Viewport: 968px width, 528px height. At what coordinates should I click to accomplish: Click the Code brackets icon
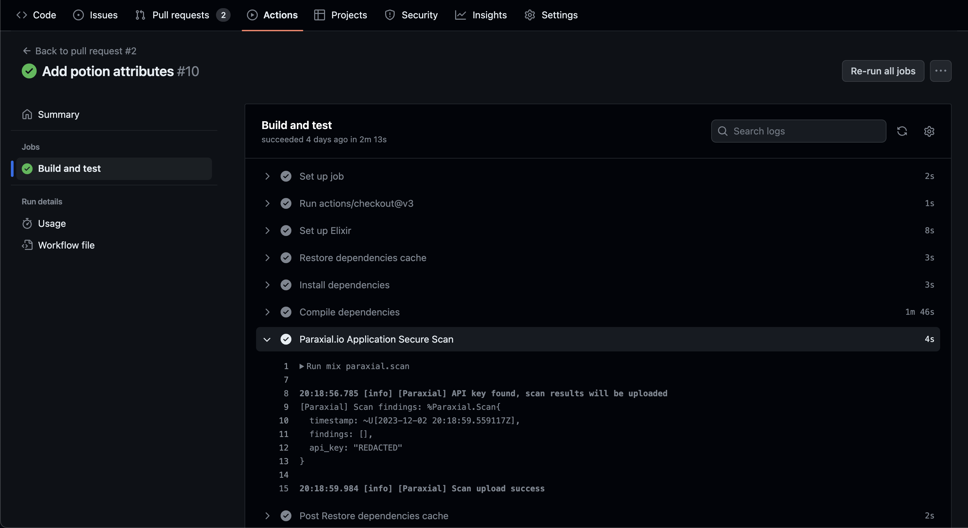tap(22, 15)
